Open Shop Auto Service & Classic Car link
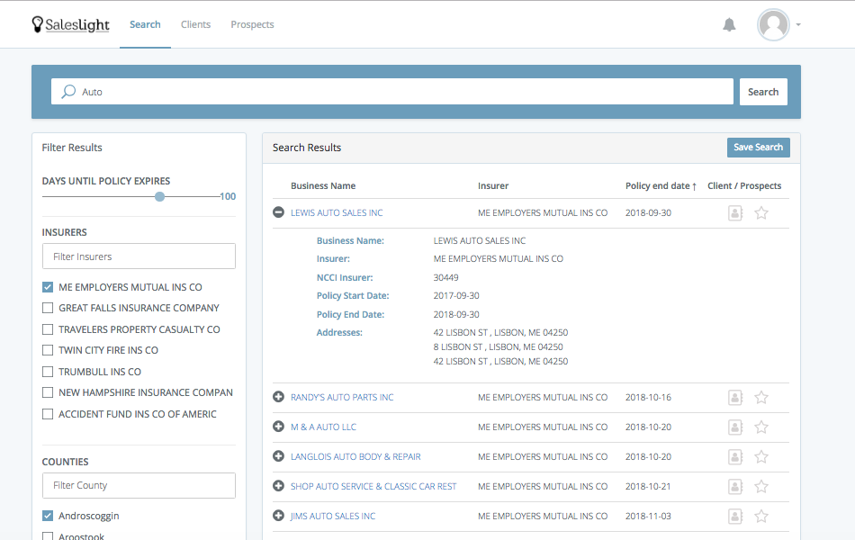 pos(373,487)
